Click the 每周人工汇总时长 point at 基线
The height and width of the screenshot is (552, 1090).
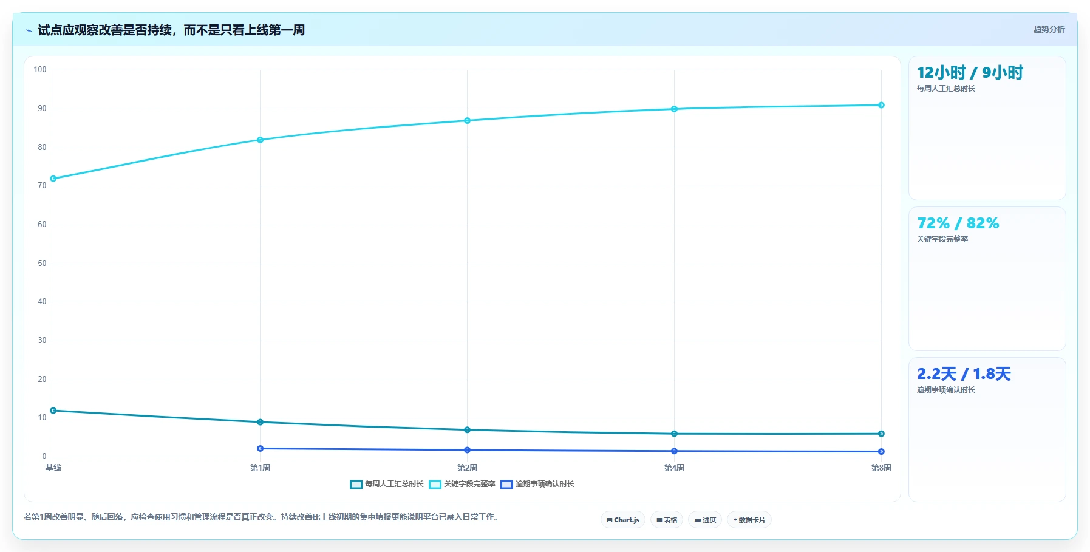(x=53, y=411)
